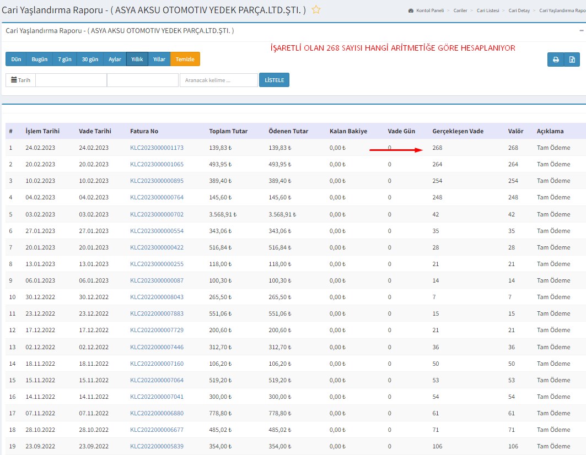Focus the end date input field
This screenshot has width=586, height=455.
(x=142, y=80)
